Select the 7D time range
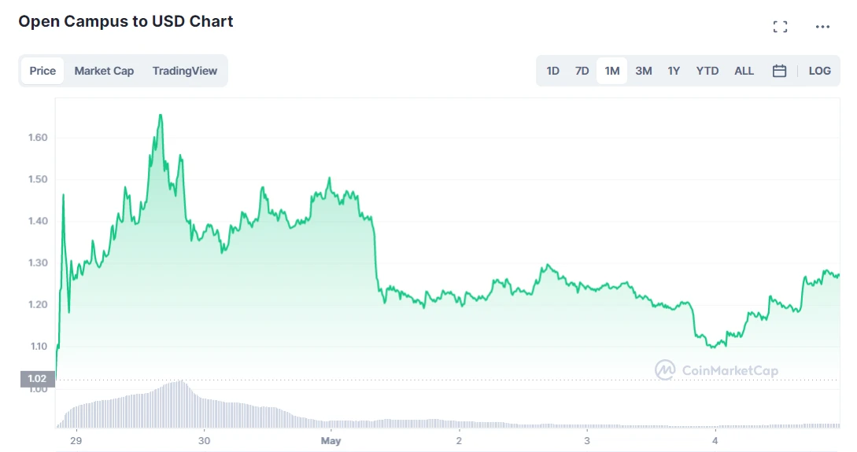 pyautogui.click(x=582, y=71)
